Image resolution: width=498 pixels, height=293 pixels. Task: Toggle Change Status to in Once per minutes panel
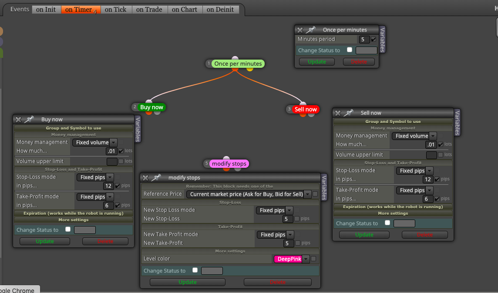(350, 50)
